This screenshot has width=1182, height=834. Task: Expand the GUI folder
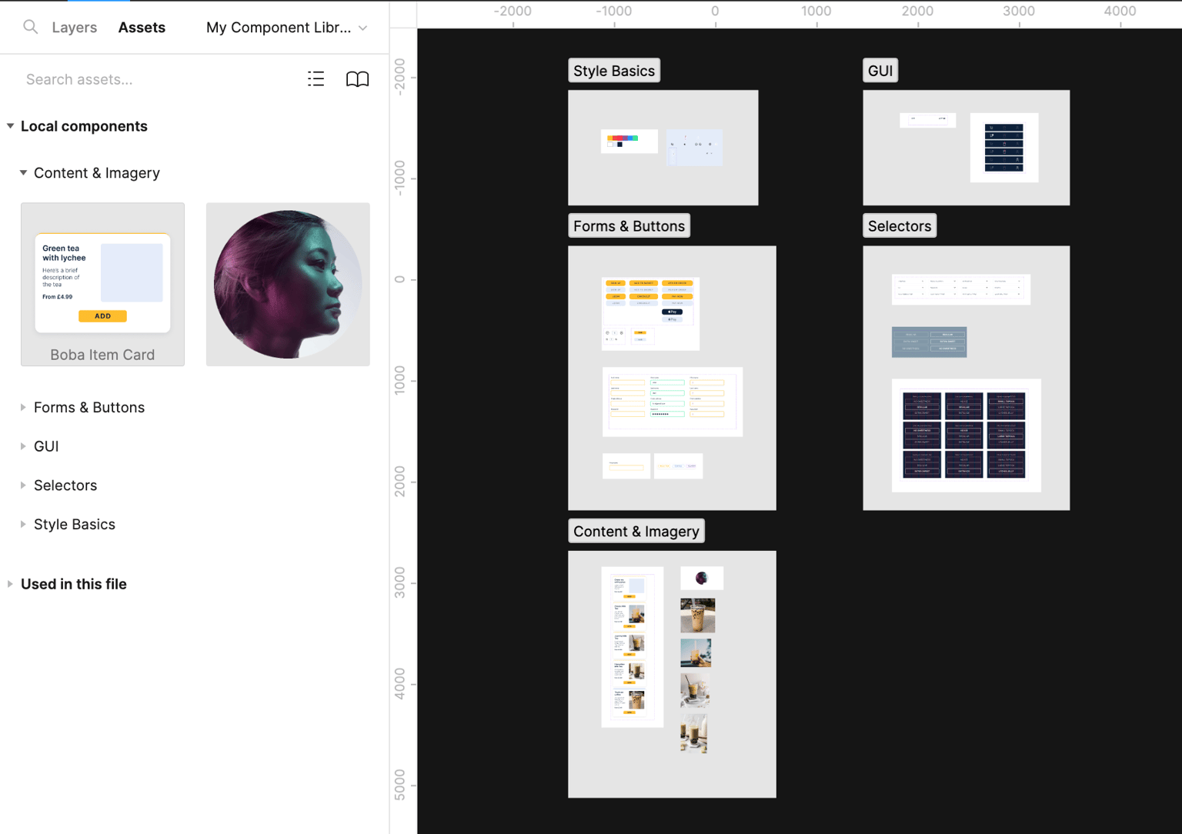pyautogui.click(x=23, y=446)
